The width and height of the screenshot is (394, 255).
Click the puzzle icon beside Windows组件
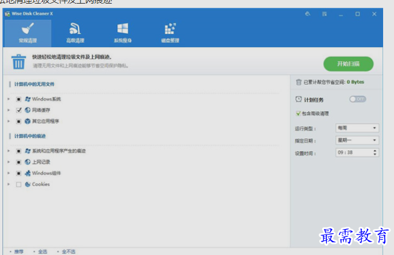(x=28, y=173)
